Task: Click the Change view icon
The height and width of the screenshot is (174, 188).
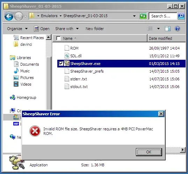Action: point(150,29)
